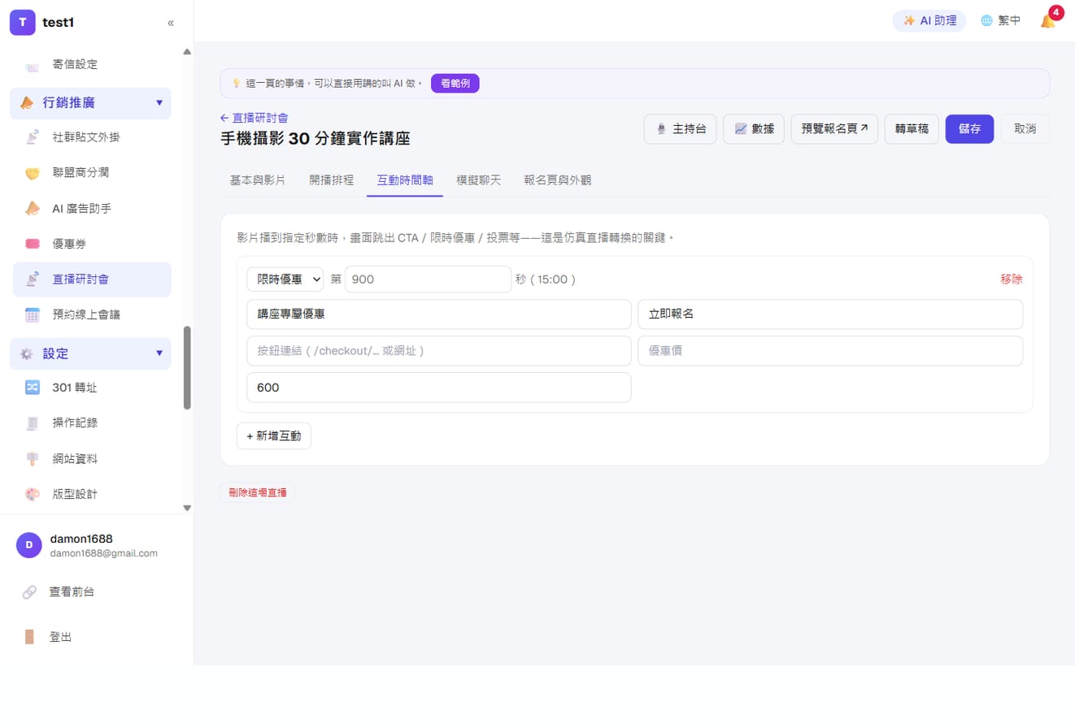Image resolution: width=1075 pixels, height=728 pixels.
Task: Open the 報名頁與外觀 tab
Action: [x=558, y=180]
